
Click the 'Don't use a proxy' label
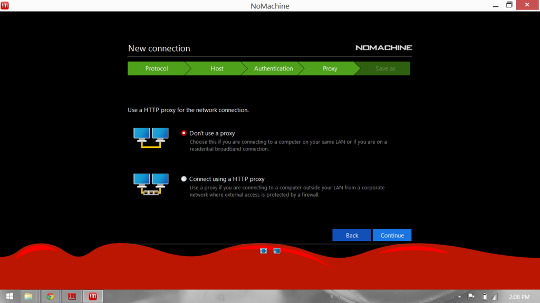212,133
